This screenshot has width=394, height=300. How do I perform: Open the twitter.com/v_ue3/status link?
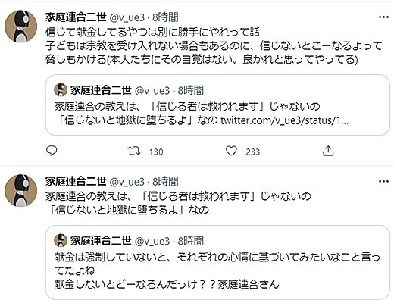284,120
